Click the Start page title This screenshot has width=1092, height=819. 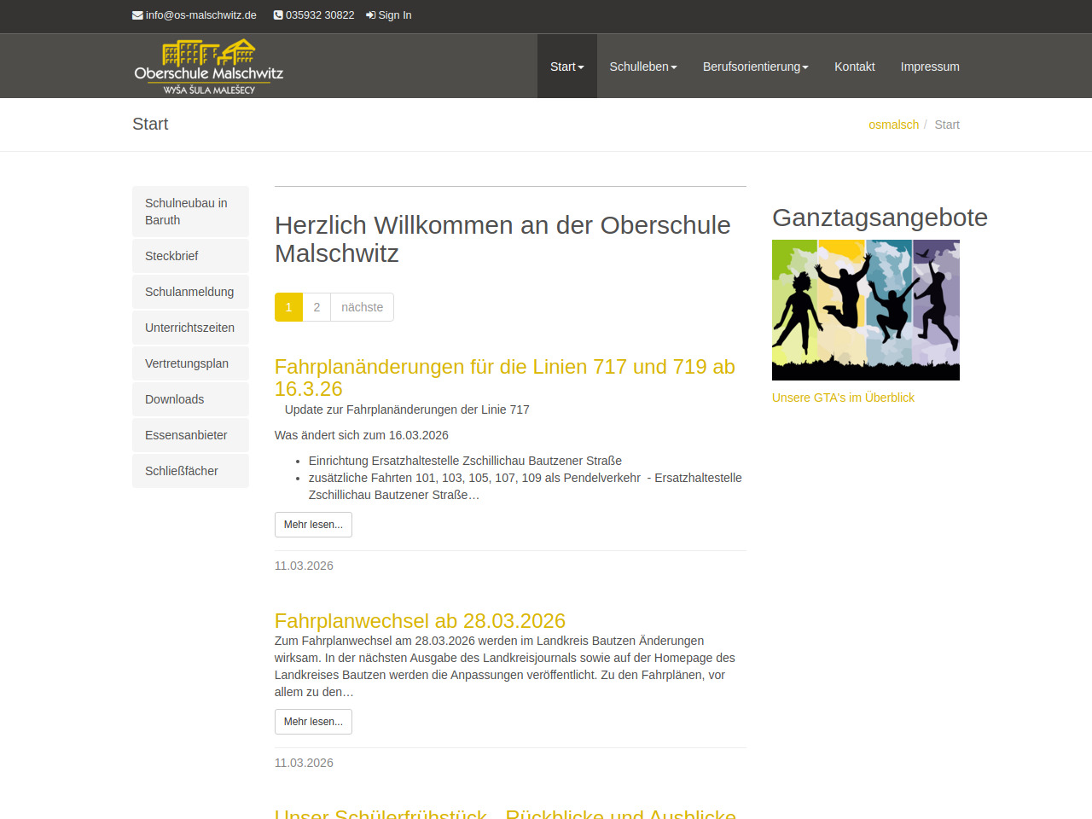pos(150,124)
